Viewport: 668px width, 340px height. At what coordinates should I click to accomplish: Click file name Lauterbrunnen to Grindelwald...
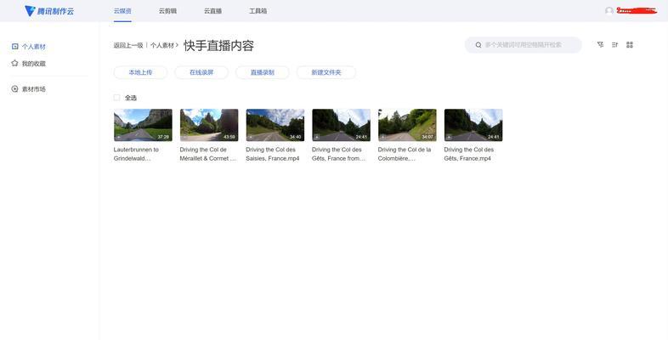coord(136,154)
